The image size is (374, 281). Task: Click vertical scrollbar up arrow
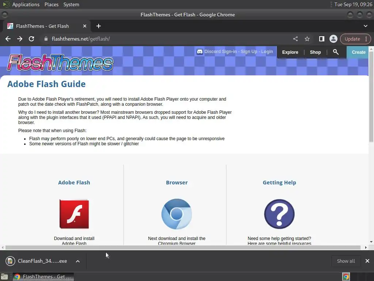(x=371, y=49)
